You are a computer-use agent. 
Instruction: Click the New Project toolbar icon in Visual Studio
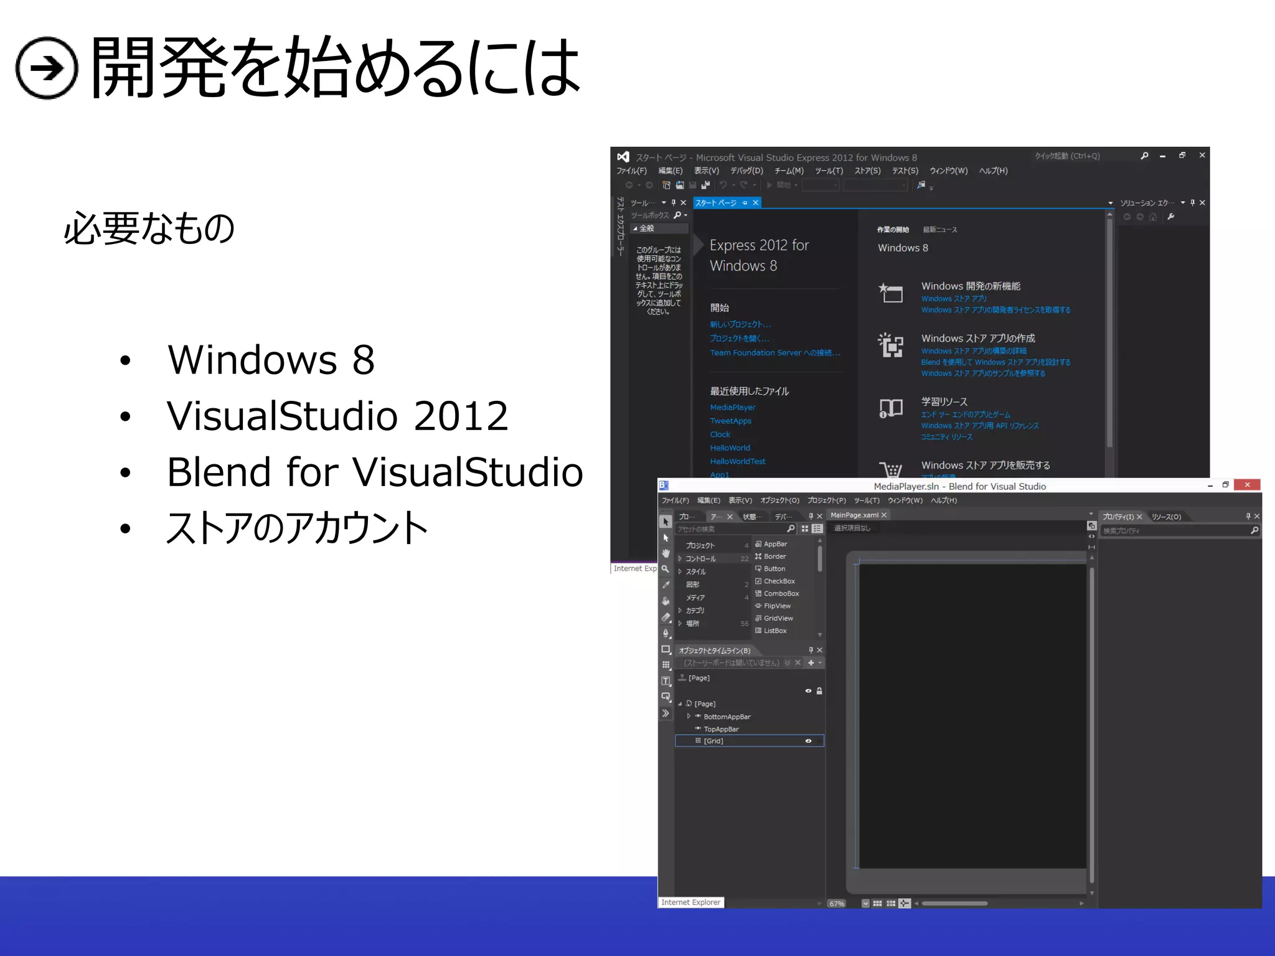[666, 185]
